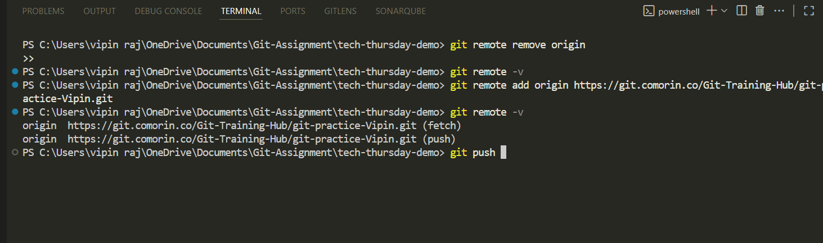This screenshot has height=243, width=823.
Task: Click the blue marker beside first 'git remote -v'
Action: (15, 72)
